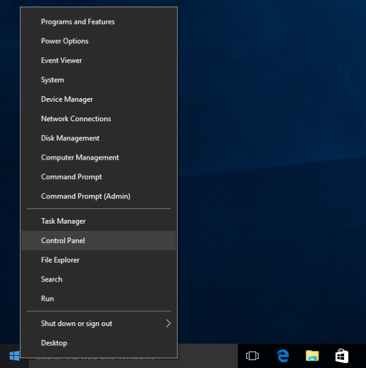Open Task View from the taskbar
366x368 pixels.
point(253,356)
